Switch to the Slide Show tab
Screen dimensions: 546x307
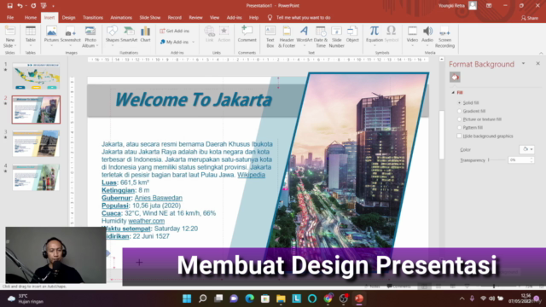pos(150,17)
